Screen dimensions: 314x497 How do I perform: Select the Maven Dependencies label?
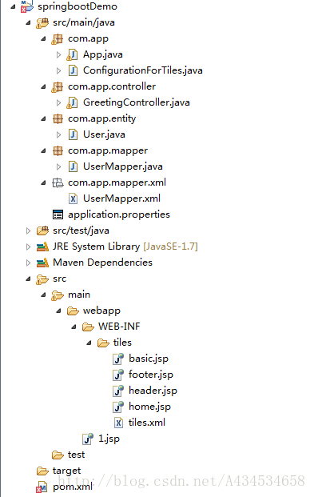click(102, 263)
